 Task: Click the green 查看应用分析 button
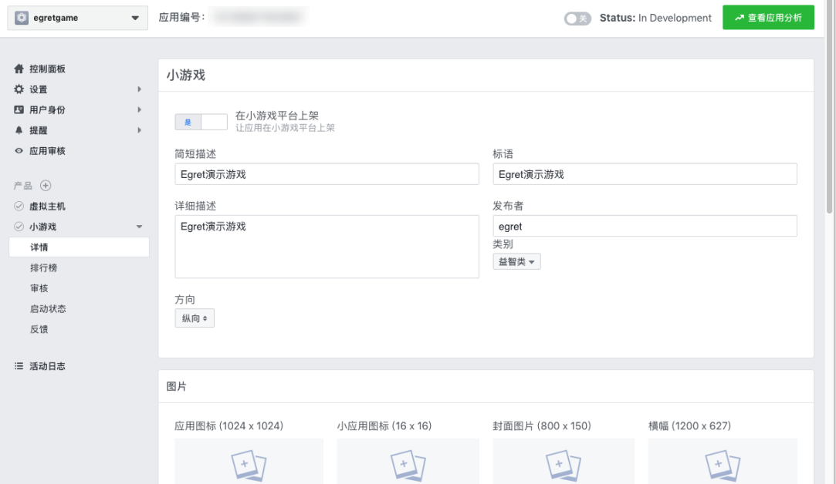coord(768,17)
